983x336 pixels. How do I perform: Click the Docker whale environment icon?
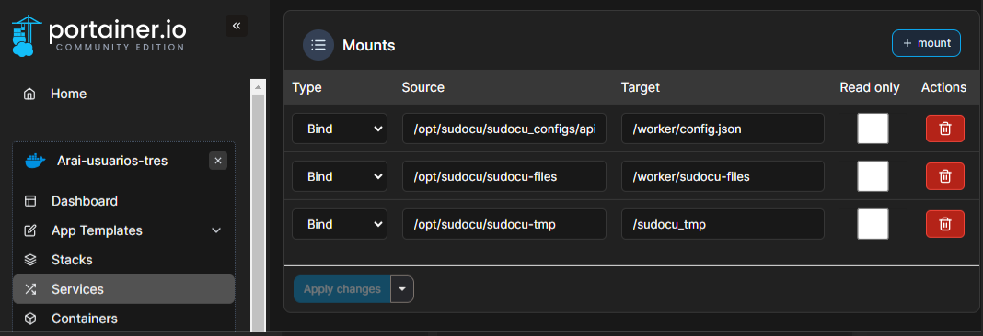pos(35,162)
